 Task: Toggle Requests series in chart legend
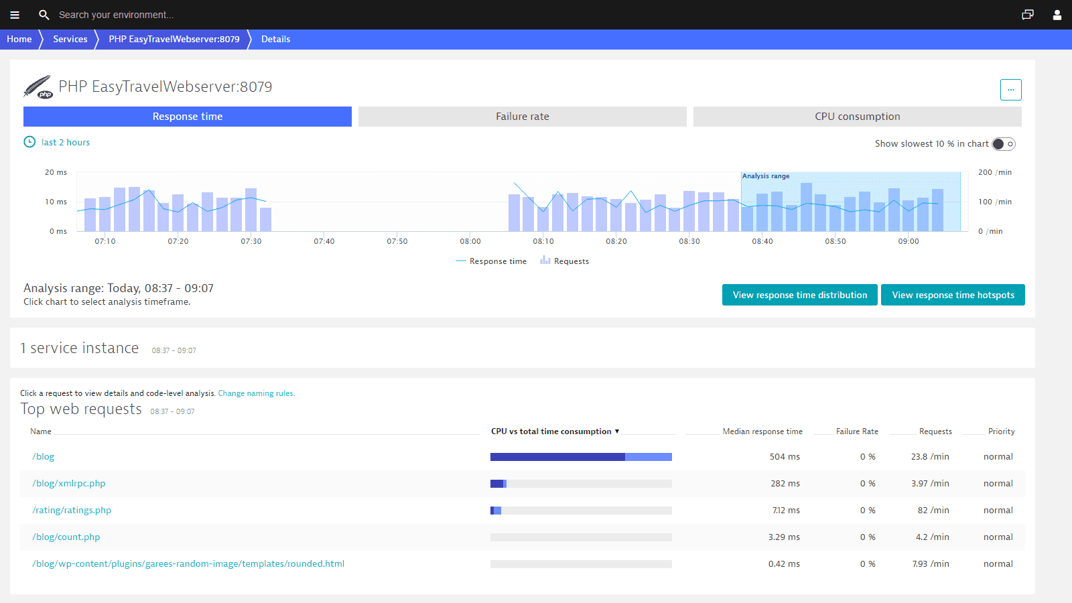(565, 261)
